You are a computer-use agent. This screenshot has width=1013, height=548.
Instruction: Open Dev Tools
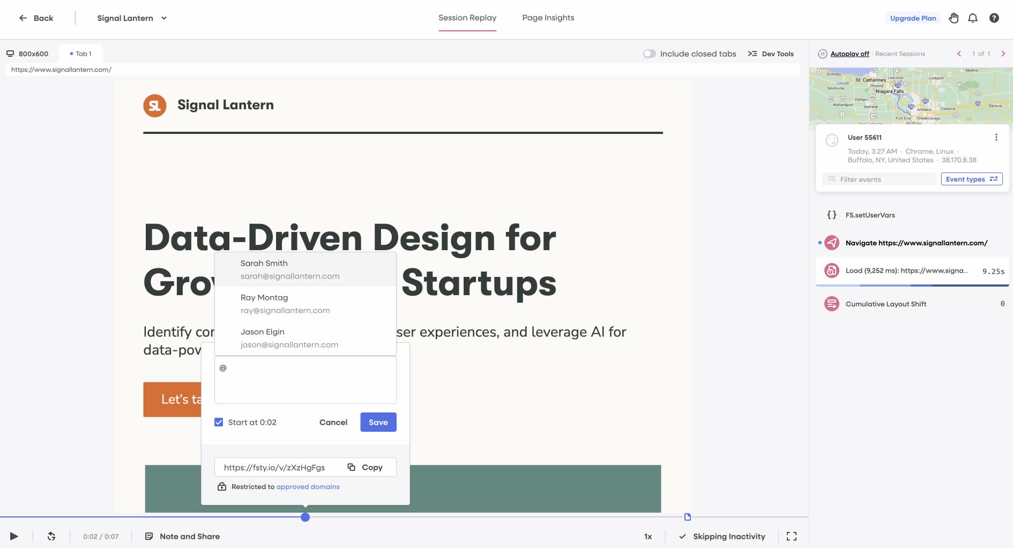point(771,54)
